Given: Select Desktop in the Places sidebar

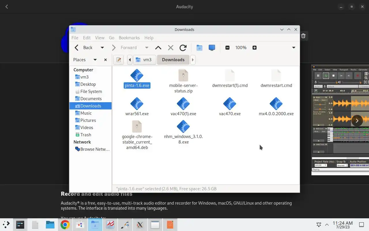Looking at the screenshot, I should point(91,84).
